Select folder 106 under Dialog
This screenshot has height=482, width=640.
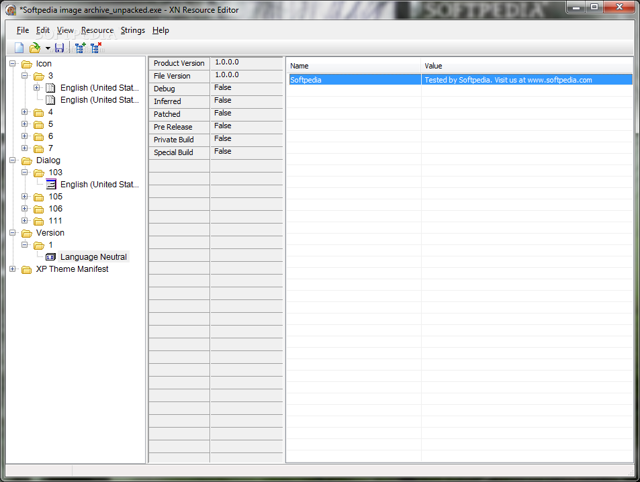(x=56, y=209)
